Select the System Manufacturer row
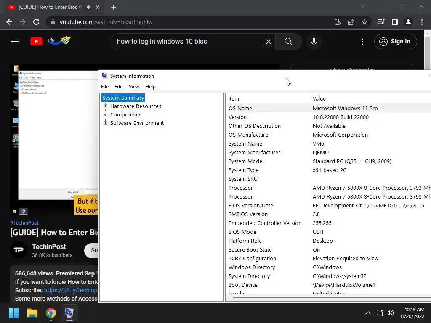431x323 pixels. pyautogui.click(x=328, y=152)
